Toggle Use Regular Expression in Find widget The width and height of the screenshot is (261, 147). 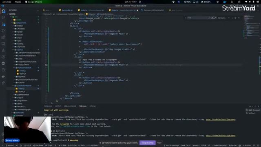point(215,18)
